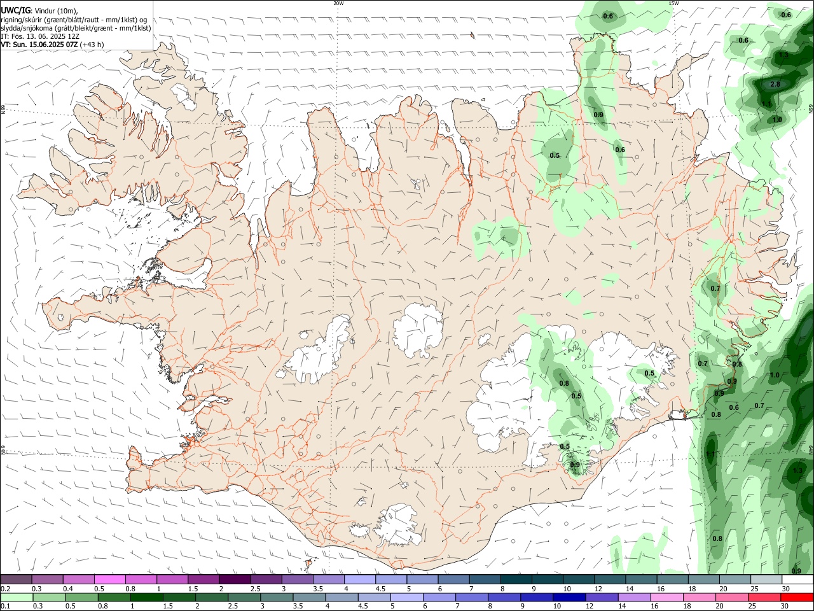Click the white 30+ swatch in top legend row
The image size is (814, 611).
pos(797,579)
